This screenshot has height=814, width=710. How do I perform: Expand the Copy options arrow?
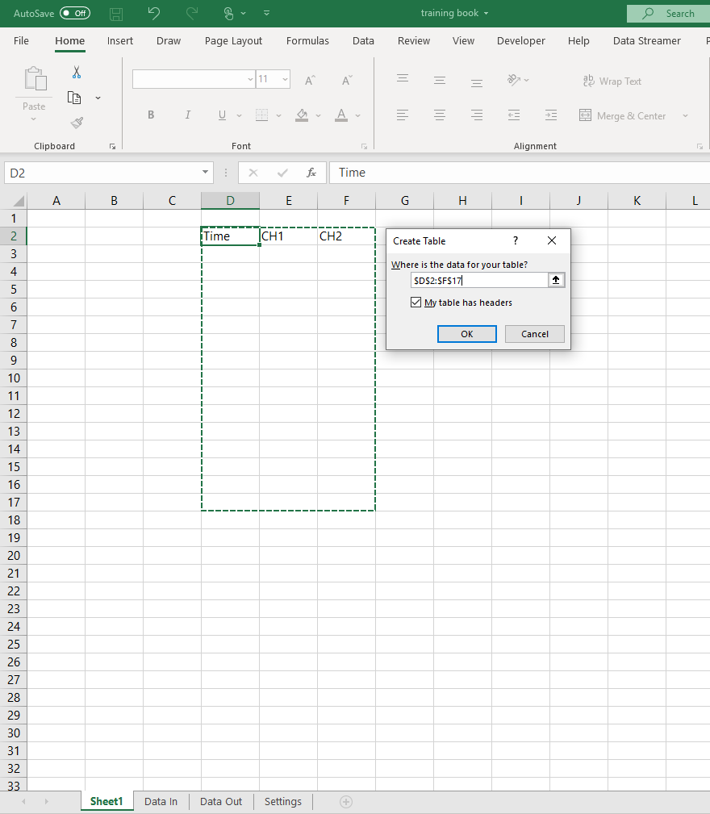coord(98,98)
